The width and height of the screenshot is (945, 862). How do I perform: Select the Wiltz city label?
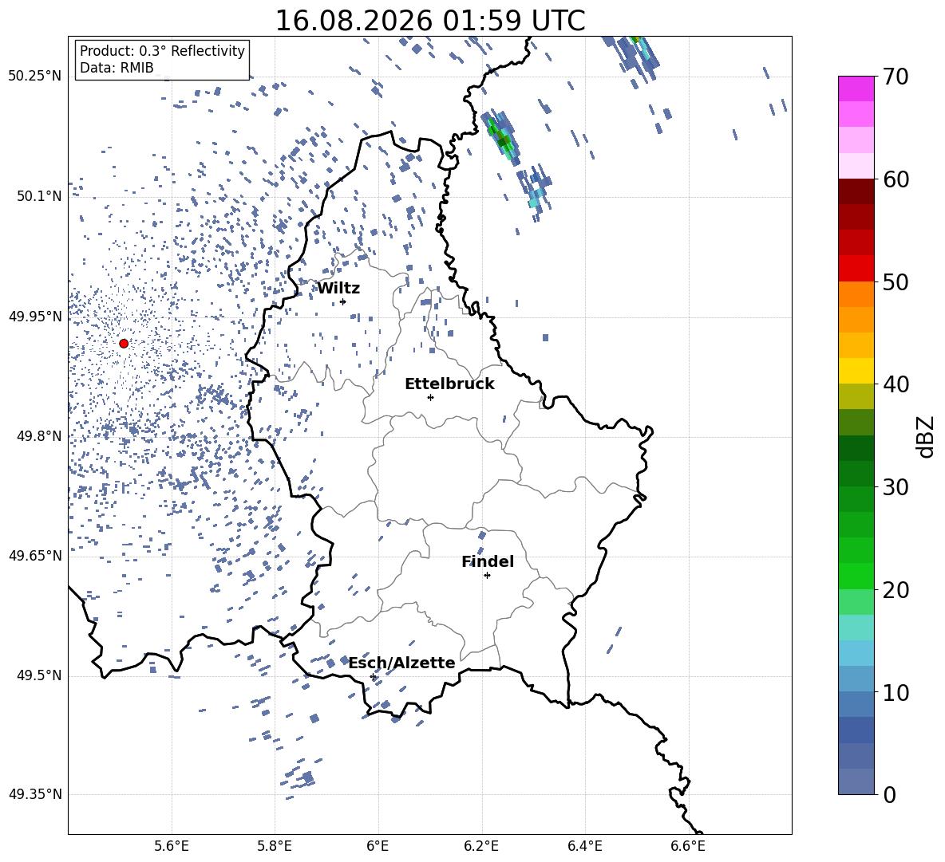[x=338, y=289]
